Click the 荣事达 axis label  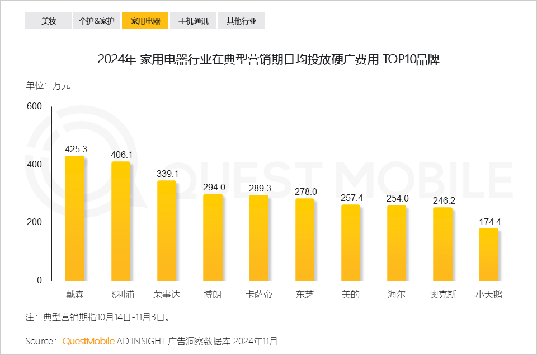[167, 295]
